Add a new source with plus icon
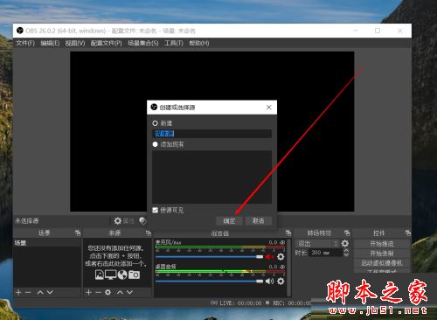Screen dimensions: 437x320 pos(88,292)
